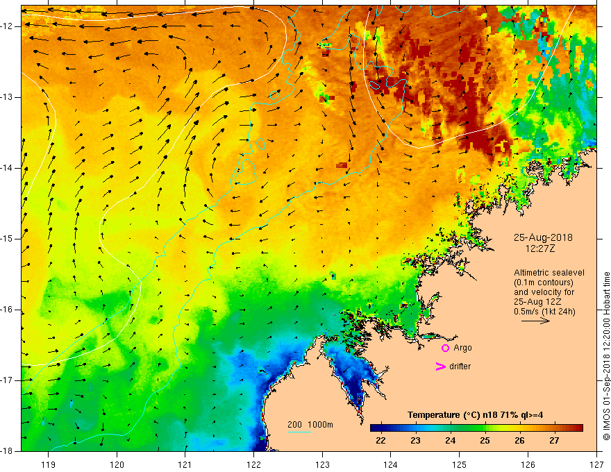Click the dark red end of temperature color bar
The width and height of the screenshot is (611, 472).
578,428
